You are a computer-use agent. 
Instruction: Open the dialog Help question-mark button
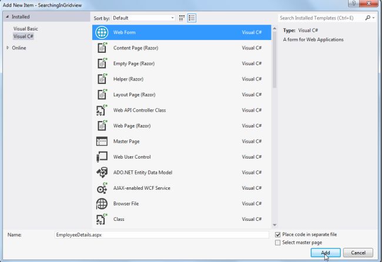point(353,3)
